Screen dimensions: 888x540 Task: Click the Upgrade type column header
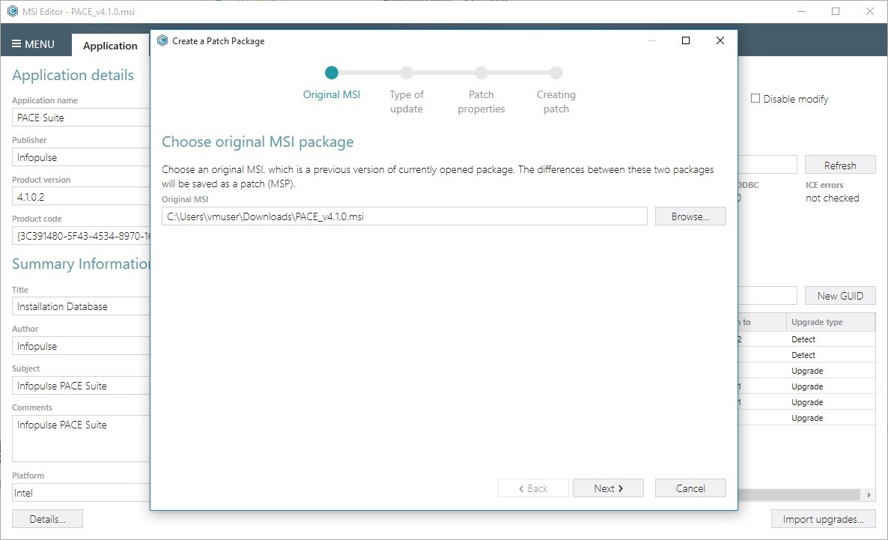pos(831,322)
